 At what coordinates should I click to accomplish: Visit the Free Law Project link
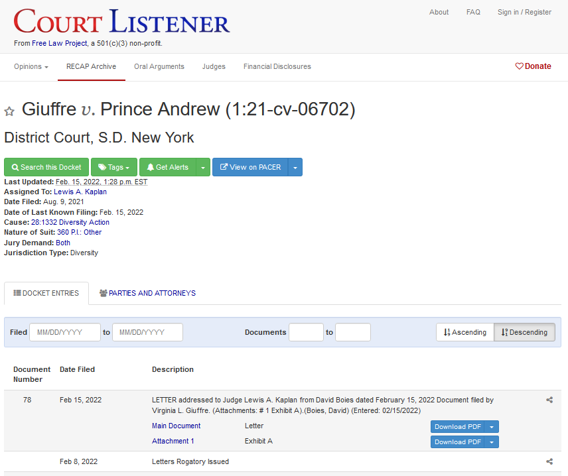click(60, 44)
